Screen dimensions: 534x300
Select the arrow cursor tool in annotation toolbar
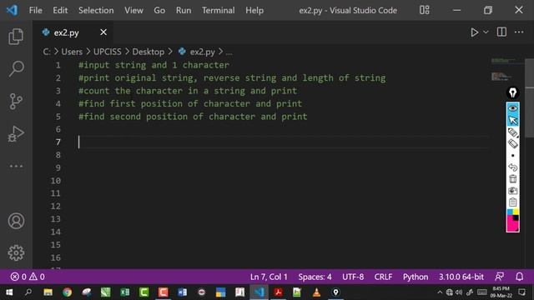coord(512,120)
